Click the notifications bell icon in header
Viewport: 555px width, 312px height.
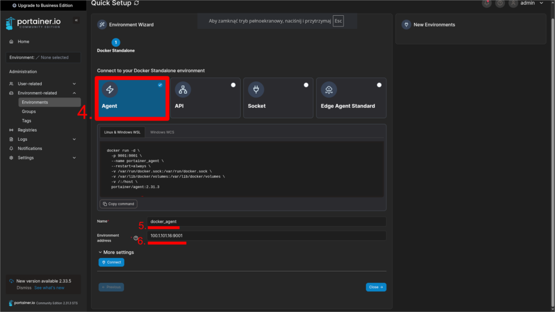[487, 3]
